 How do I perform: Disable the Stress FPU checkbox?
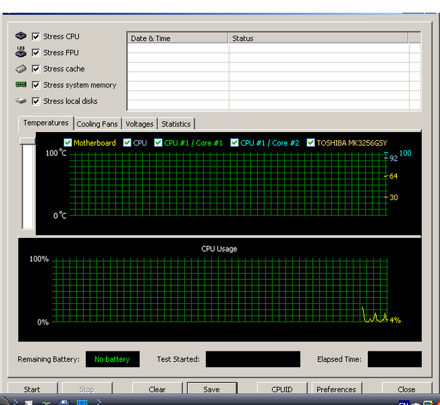(36, 52)
